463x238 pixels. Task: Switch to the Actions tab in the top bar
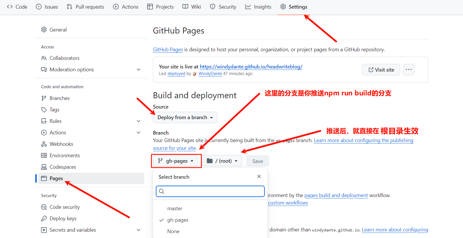click(126, 7)
